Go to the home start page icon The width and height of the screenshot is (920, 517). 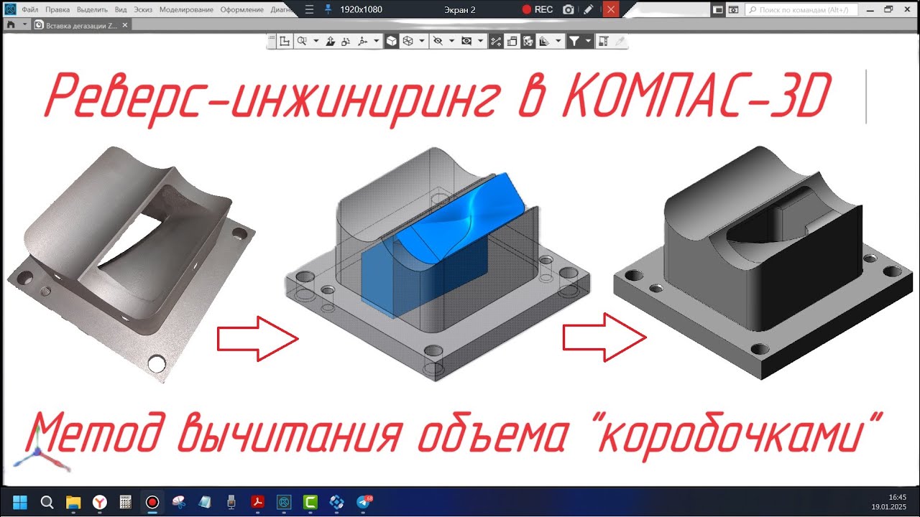11,24
